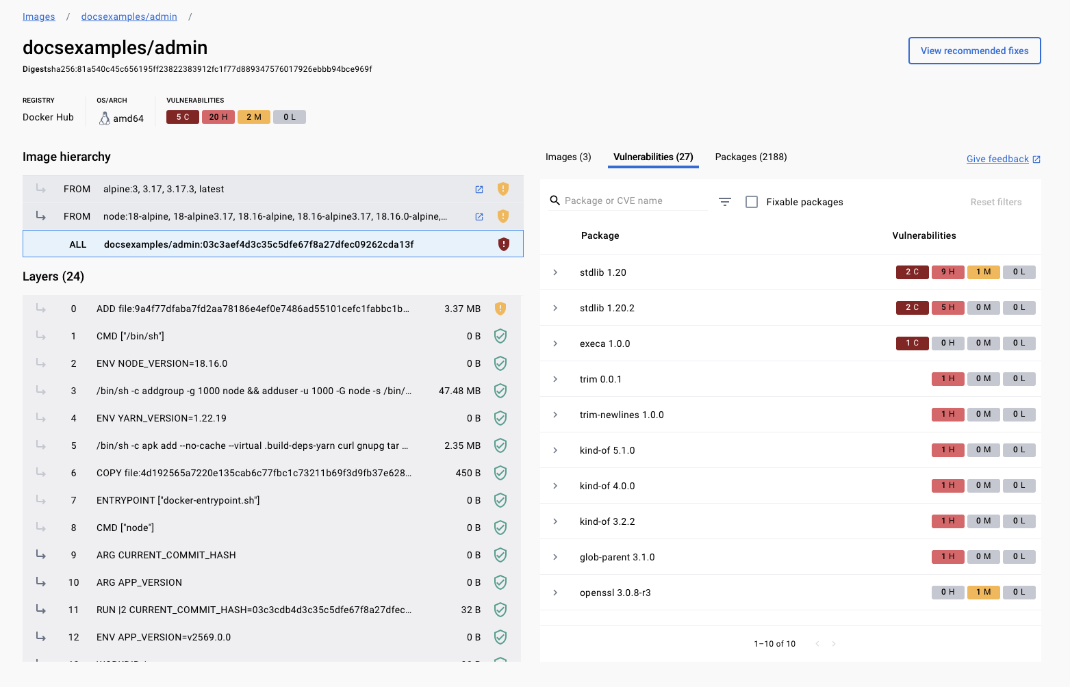The height and width of the screenshot is (687, 1070).
Task: Click the Package column header
Action: click(600, 235)
